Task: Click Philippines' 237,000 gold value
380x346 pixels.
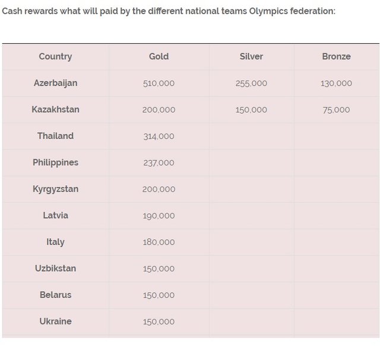Action: 159,163
